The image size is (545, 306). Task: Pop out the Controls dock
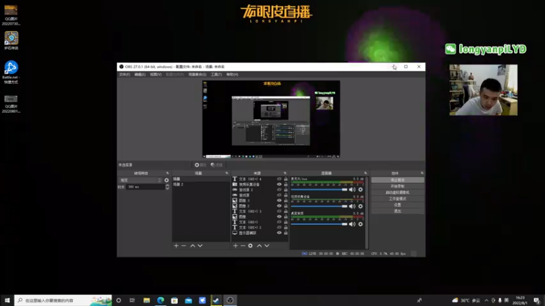coord(422,173)
